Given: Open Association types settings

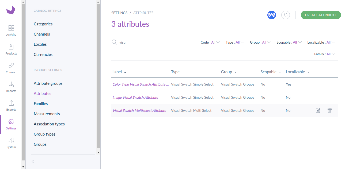Looking at the screenshot, I should point(49,124).
